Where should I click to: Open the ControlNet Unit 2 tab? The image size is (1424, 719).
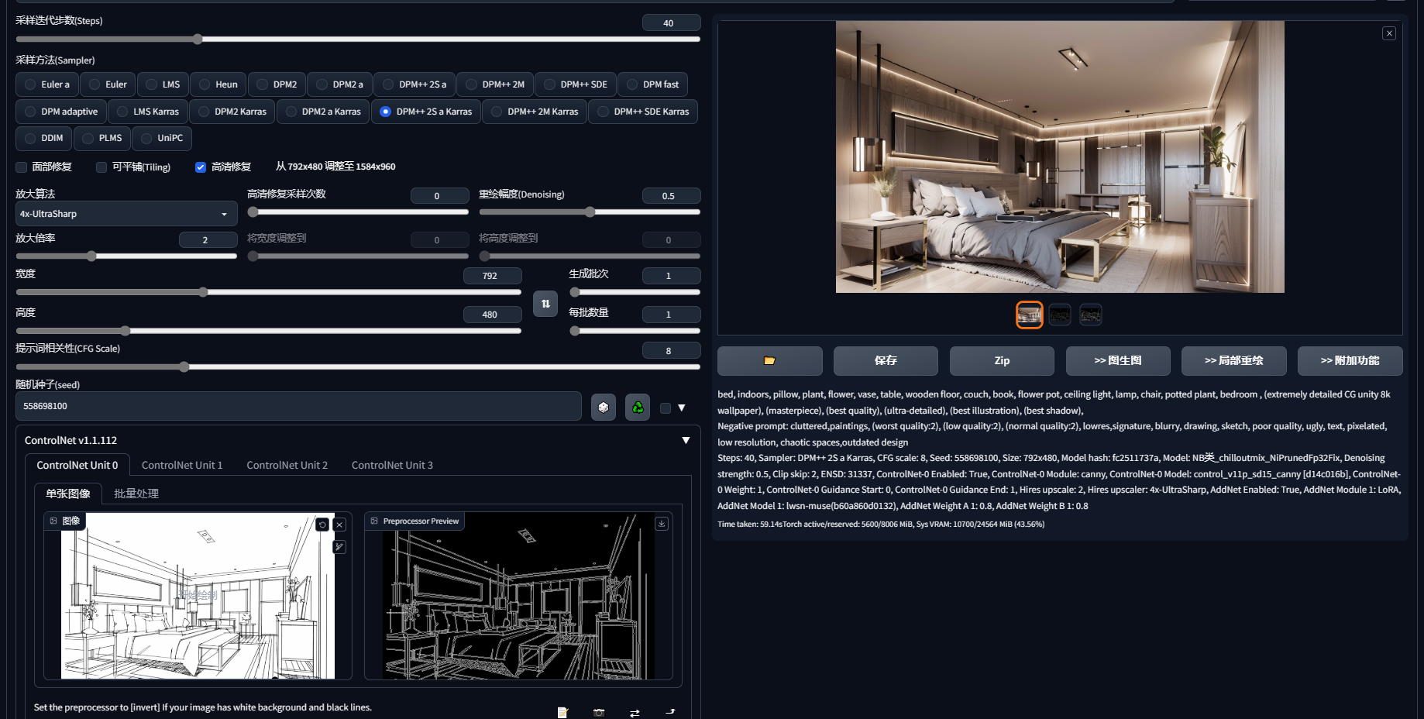pos(287,465)
